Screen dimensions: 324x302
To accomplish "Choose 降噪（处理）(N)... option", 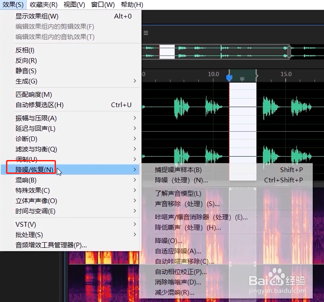I will 226,180.
